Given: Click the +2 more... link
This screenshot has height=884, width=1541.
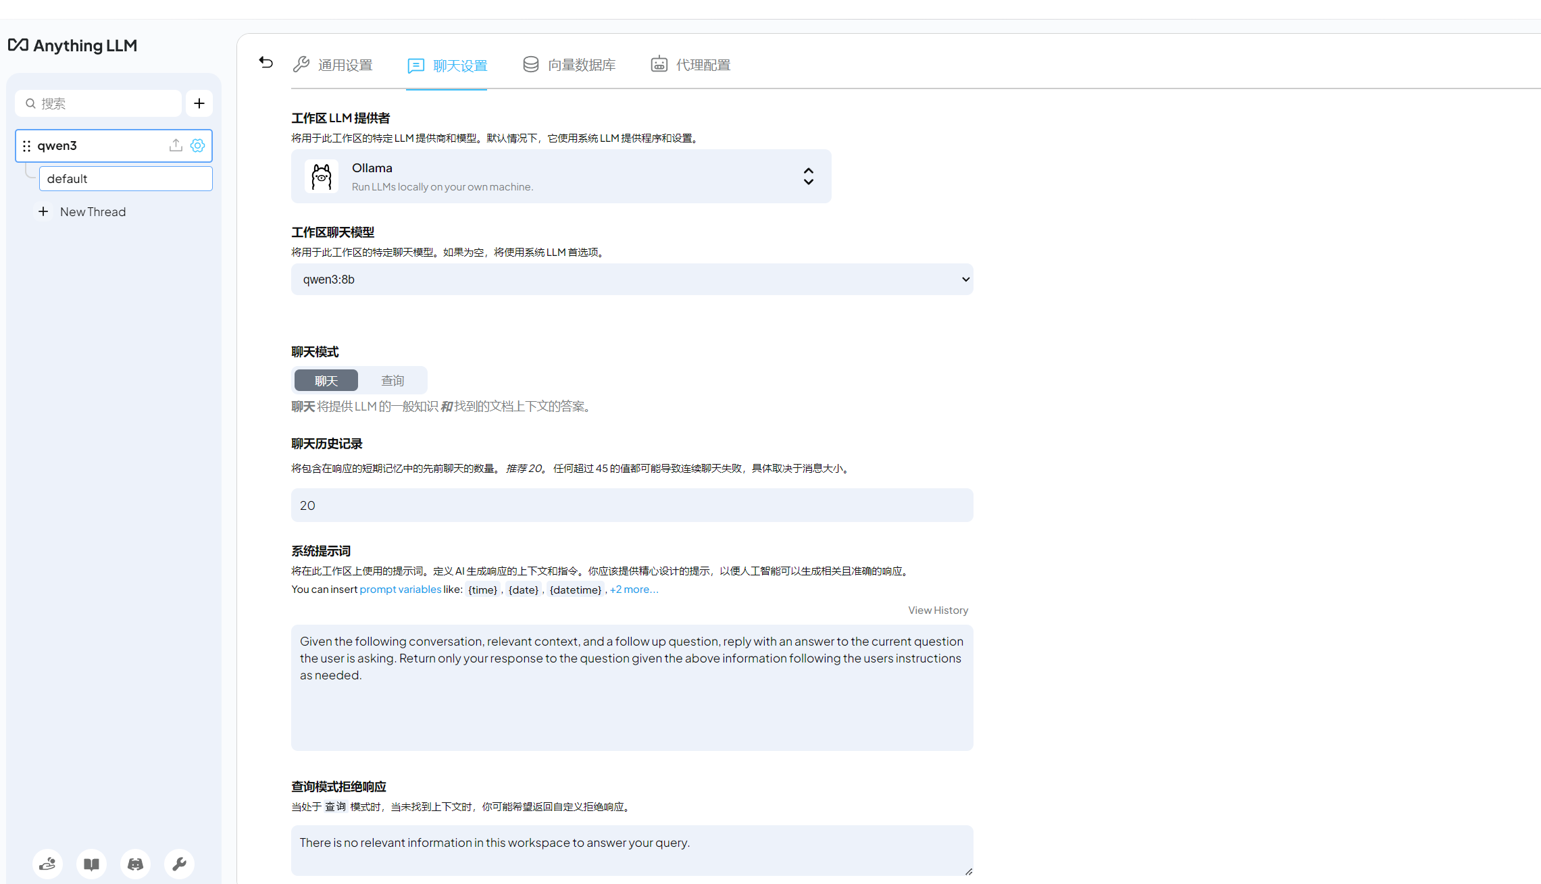Looking at the screenshot, I should [634, 590].
